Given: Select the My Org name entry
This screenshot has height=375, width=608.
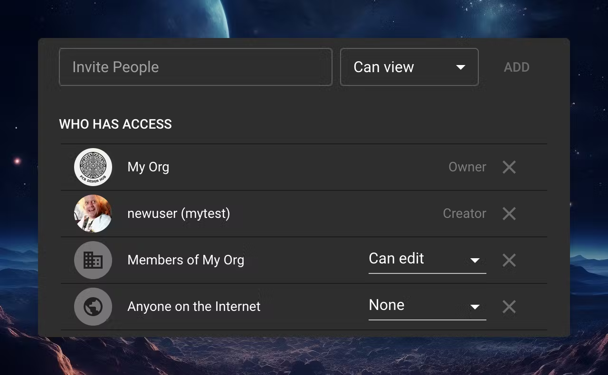Looking at the screenshot, I should point(148,167).
